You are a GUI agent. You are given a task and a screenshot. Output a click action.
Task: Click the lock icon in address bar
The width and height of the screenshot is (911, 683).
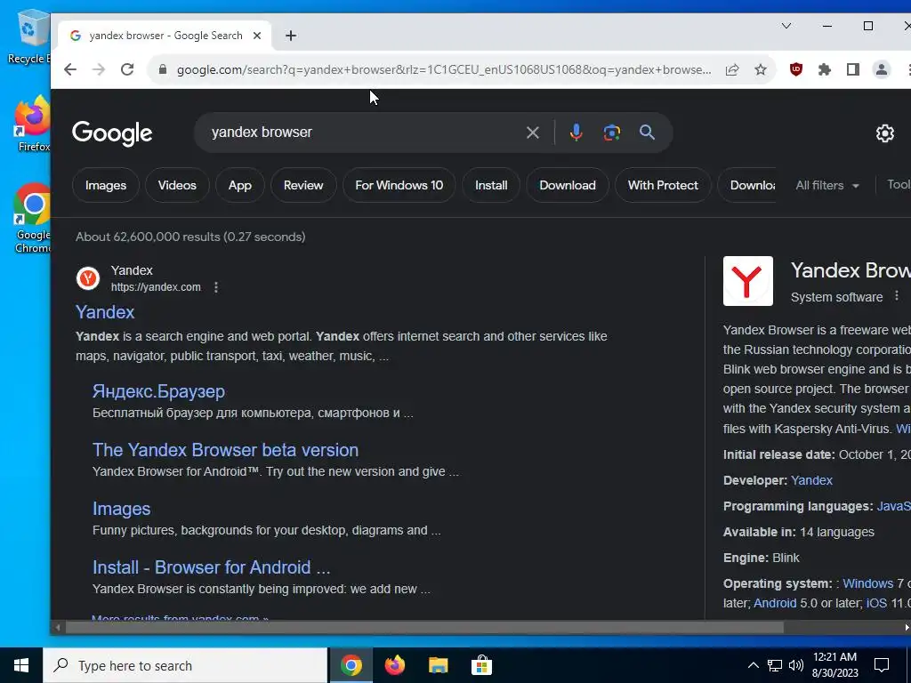163,69
